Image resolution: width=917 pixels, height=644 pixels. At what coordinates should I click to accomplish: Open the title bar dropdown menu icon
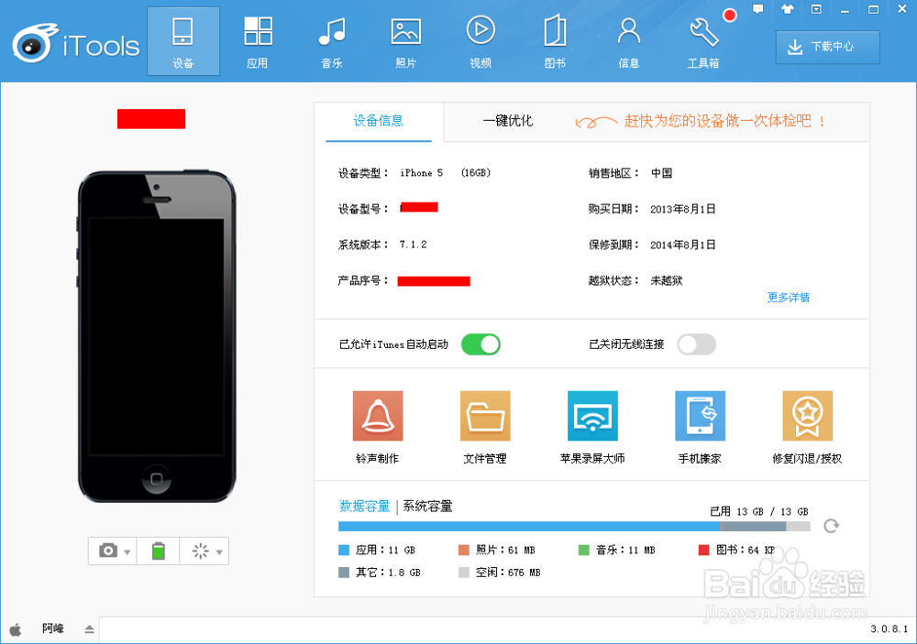click(x=816, y=9)
